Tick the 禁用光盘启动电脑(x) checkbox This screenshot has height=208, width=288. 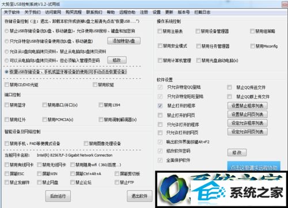click(198, 60)
